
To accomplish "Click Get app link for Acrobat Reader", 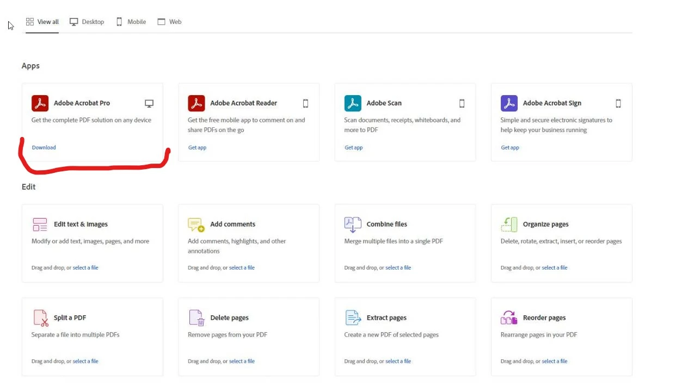I will (x=197, y=147).
